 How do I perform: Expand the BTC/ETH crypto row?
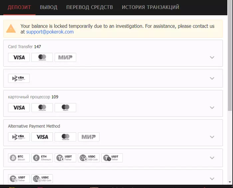click(x=212, y=158)
